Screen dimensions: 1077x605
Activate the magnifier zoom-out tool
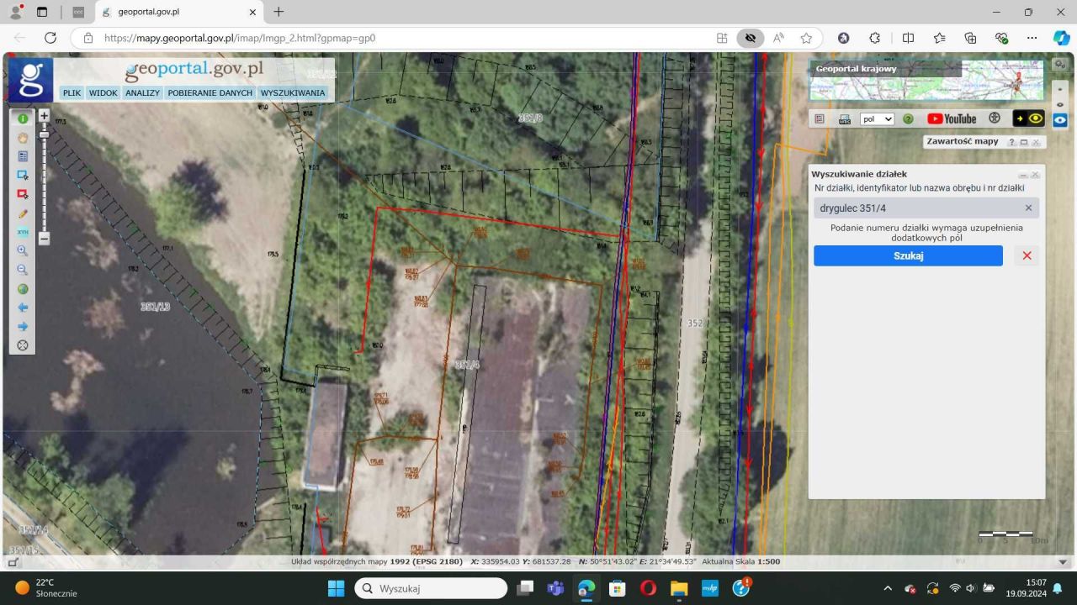(23, 270)
